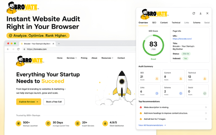Refresh the audit in the Brovate panel
The width and height of the screenshot is (216, 135).
pos(194,13)
